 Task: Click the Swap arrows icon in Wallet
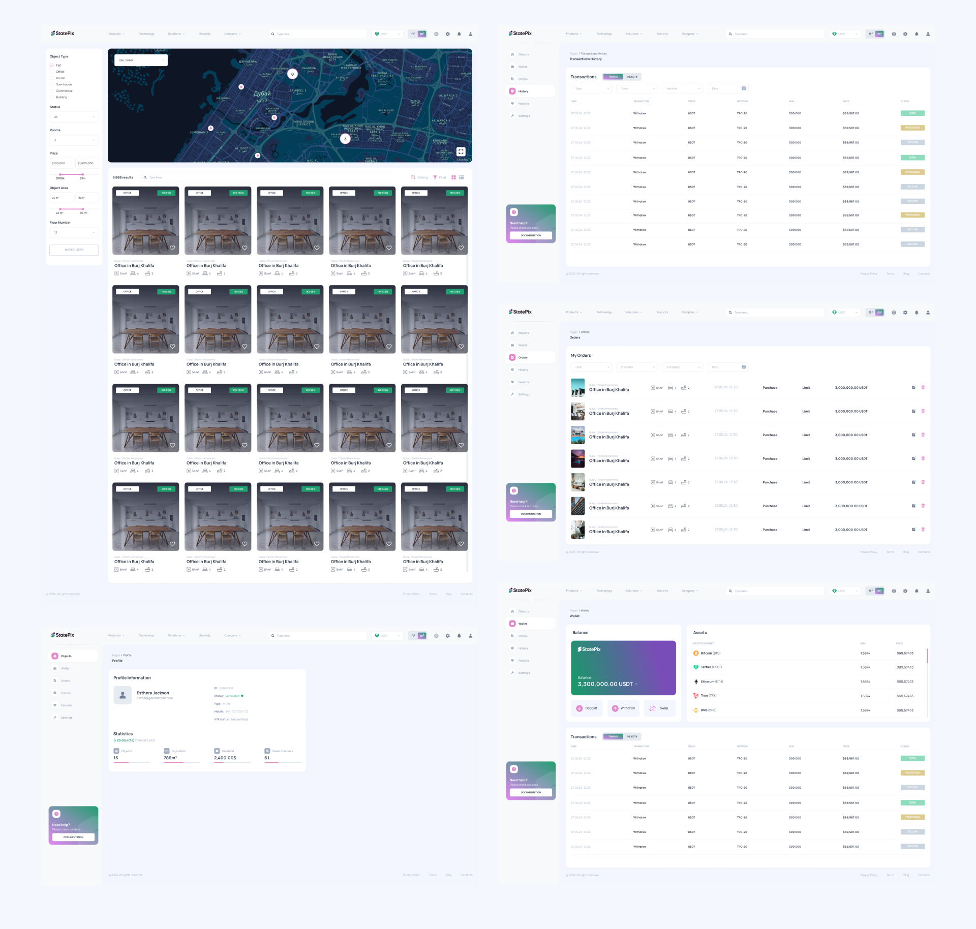tap(652, 708)
